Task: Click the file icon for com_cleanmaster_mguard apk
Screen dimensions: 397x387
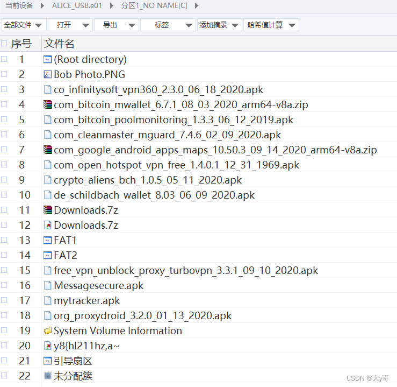Action: click(x=48, y=135)
